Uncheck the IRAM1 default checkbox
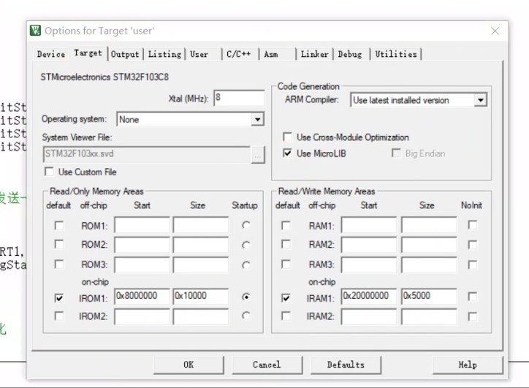The height and width of the screenshot is (388, 529). coord(286,298)
